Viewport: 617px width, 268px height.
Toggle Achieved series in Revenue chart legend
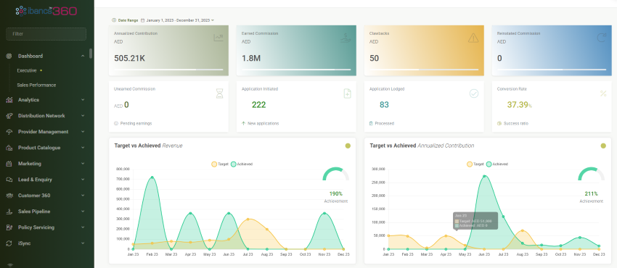coord(242,164)
